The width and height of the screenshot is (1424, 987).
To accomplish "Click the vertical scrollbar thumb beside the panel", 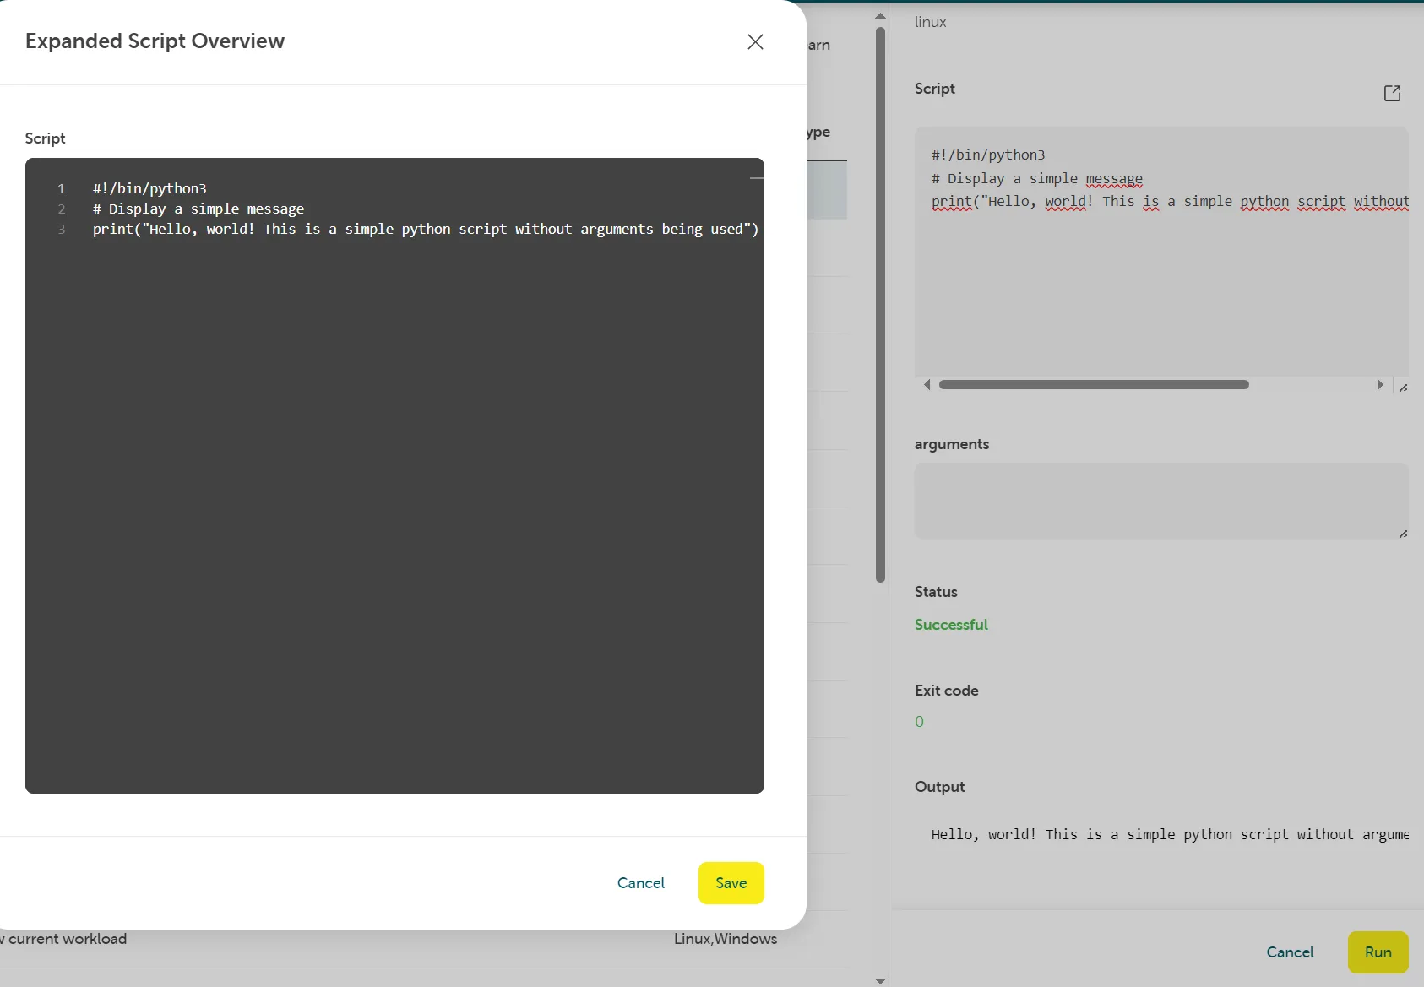I will 880,304.
